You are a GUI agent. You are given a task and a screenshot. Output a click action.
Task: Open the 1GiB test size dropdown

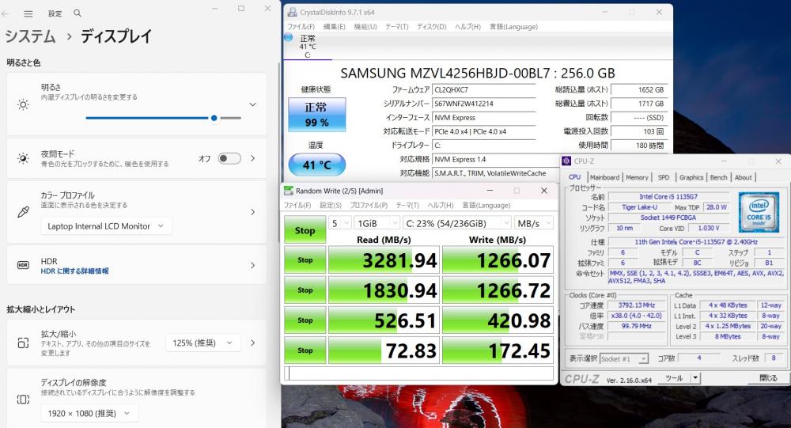[x=376, y=223]
